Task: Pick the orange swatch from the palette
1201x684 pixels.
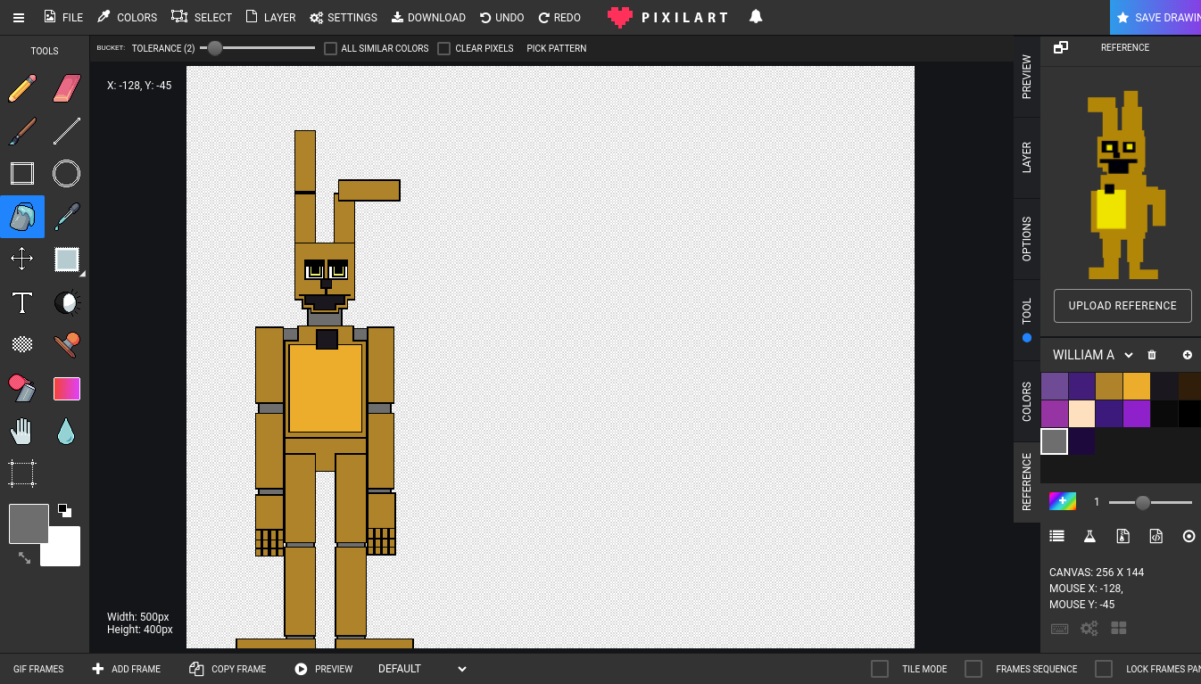Action: pyautogui.click(x=1136, y=385)
